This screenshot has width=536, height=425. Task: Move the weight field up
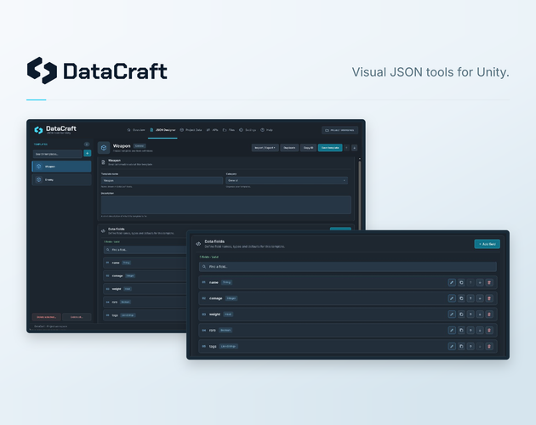(x=470, y=314)
